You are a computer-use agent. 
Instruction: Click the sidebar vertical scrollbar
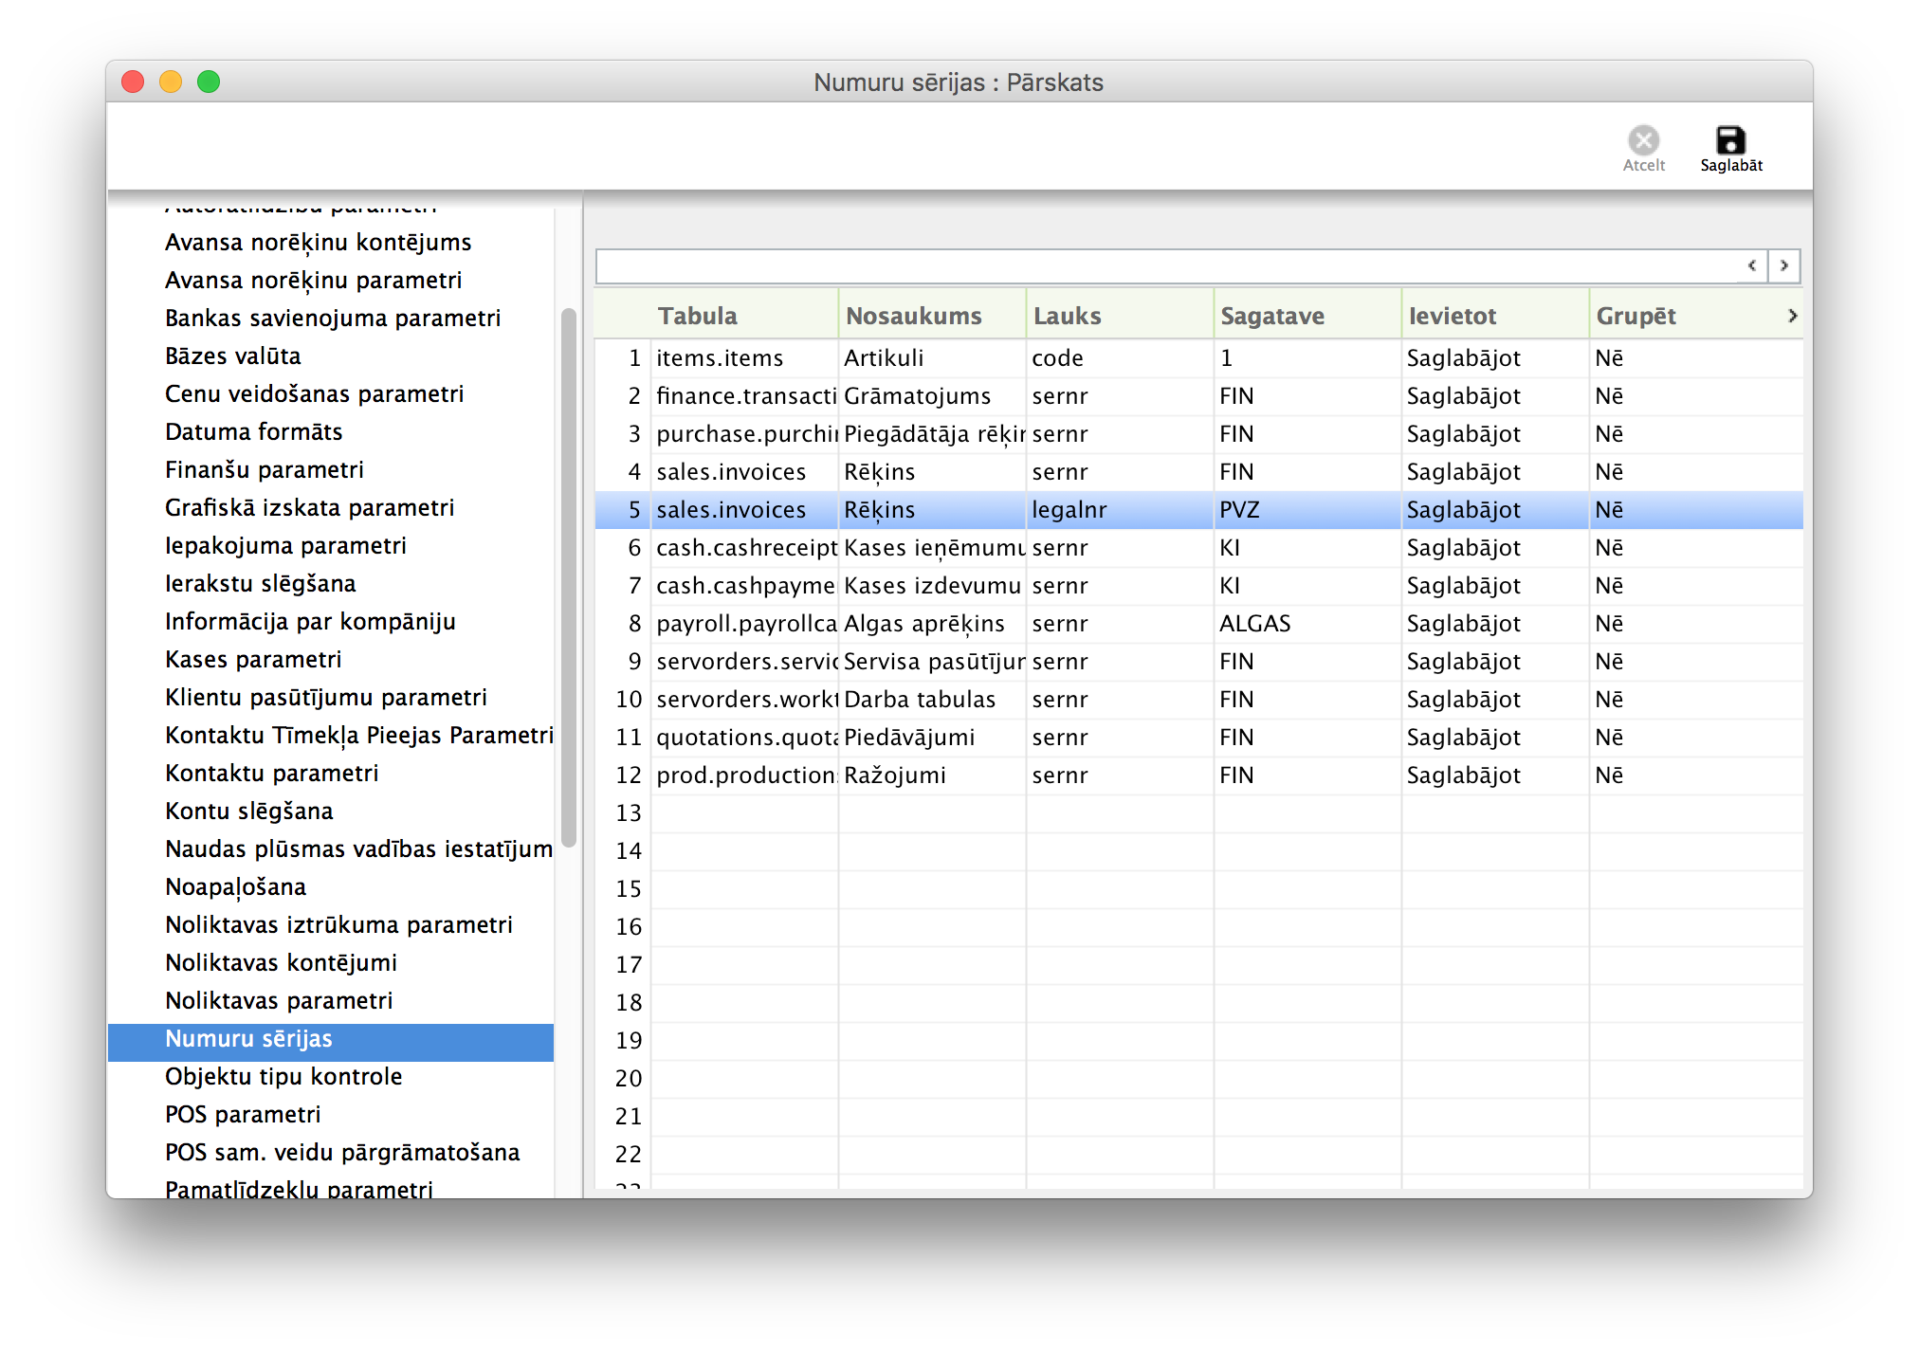pyautogui.click(x=569, y=578)
